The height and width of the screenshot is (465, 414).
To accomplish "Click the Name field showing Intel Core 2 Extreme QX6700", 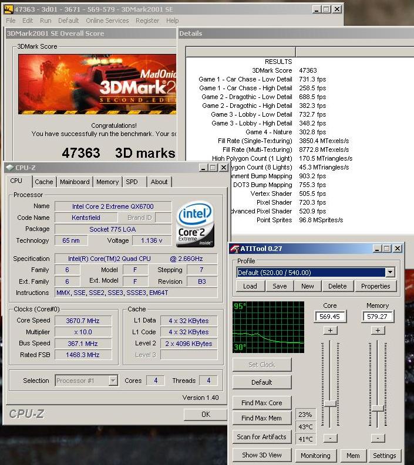I will pos(113,206).
